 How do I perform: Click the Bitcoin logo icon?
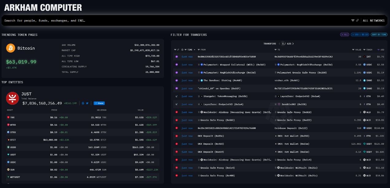11,48
